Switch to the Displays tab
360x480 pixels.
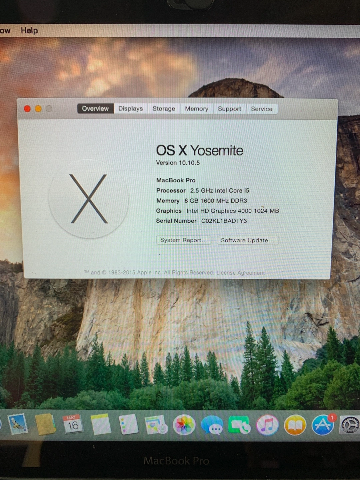130,108
